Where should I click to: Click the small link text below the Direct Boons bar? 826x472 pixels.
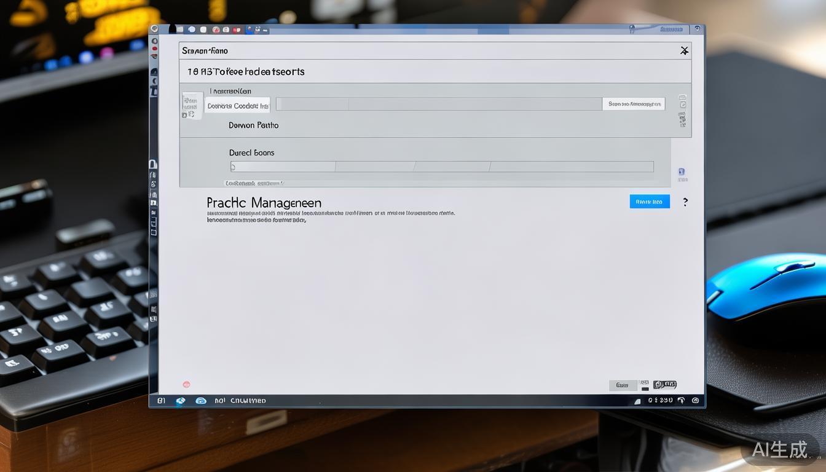coord(253,183)
